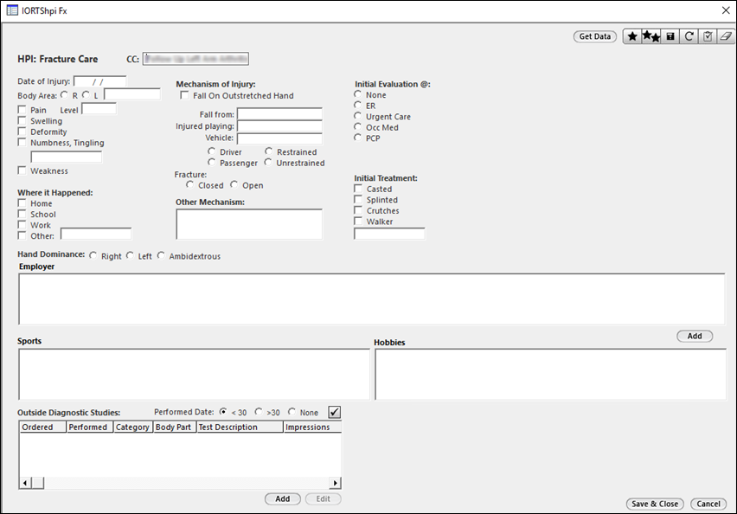737x514 pixels.
Task: Select Left hand dominance
Action: click(130, 255)
